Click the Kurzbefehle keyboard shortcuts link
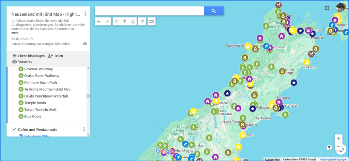The width and height of the screenshot is (349, 161). tap(272, 159)
